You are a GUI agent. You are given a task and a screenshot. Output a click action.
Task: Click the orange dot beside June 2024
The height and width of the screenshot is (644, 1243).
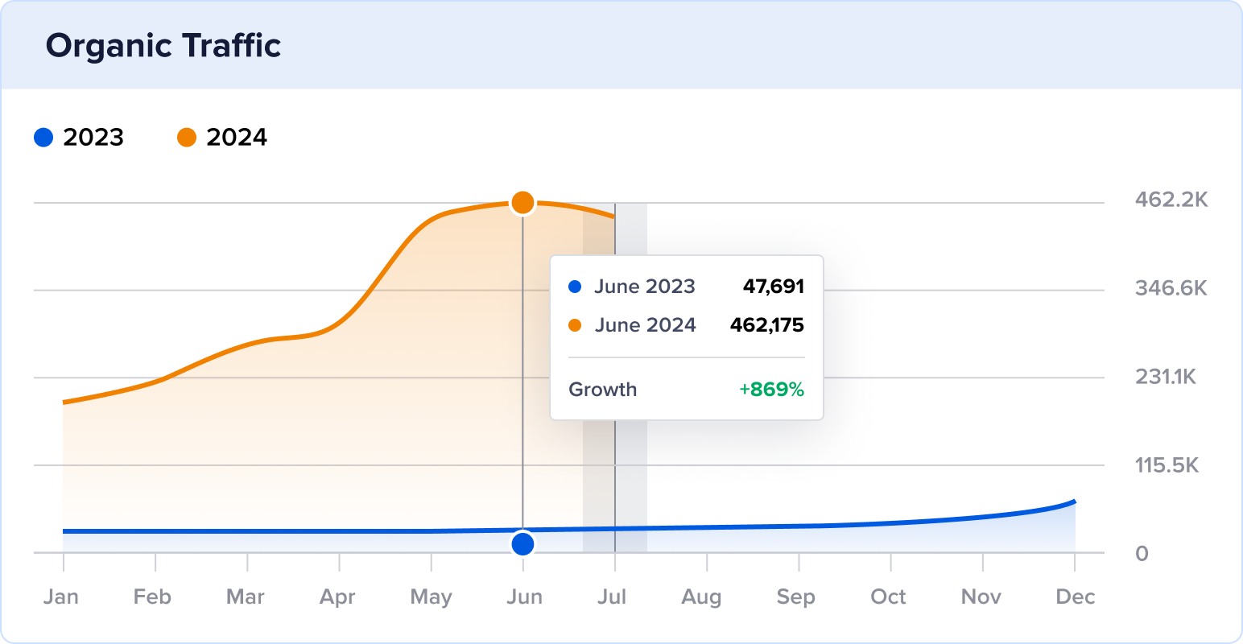click(575, 325)
